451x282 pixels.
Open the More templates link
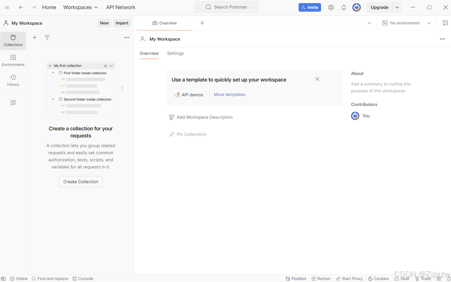point(229,95)
